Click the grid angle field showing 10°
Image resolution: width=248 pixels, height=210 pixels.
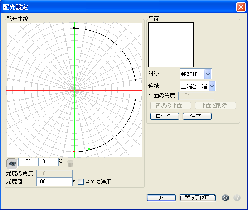tap(28, 162)
